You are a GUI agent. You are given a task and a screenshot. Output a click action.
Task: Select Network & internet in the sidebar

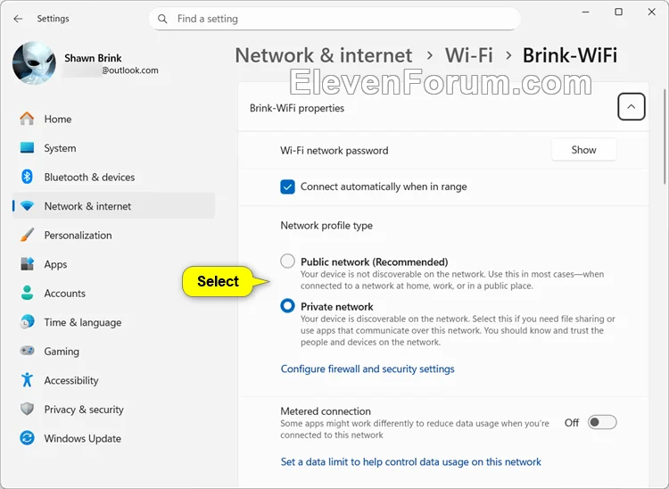(113, 205)
